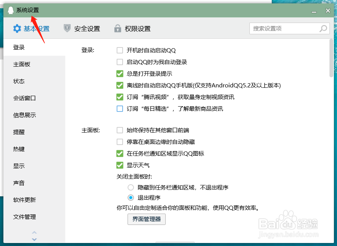Check 订阅每日精选 subscription

pyautogui.click(x=120, y=109)
